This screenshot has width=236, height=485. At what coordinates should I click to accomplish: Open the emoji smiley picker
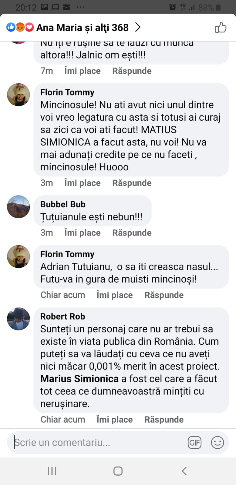217,443
